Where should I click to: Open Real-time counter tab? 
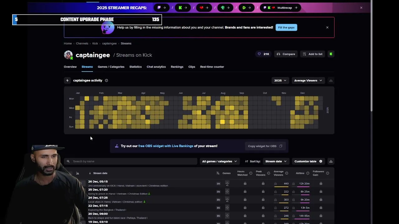tap(212, 67)
